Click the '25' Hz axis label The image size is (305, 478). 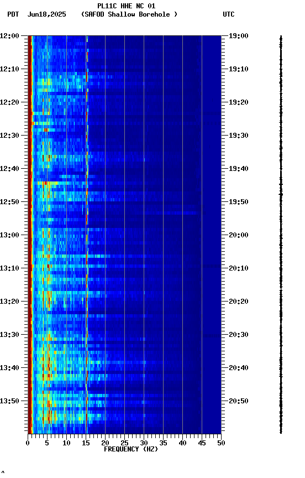[x=124, y=443]
